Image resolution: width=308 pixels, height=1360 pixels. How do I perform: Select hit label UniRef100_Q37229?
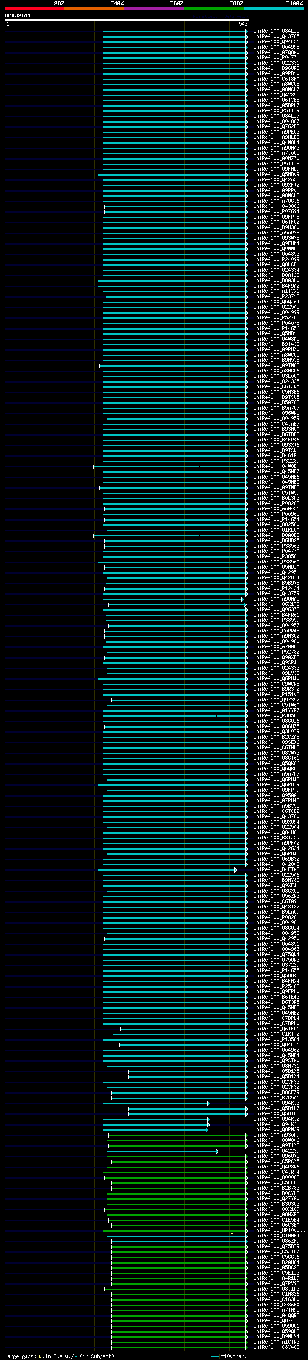(276, 965)
